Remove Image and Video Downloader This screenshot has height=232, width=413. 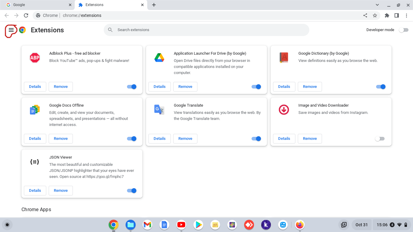310,139
